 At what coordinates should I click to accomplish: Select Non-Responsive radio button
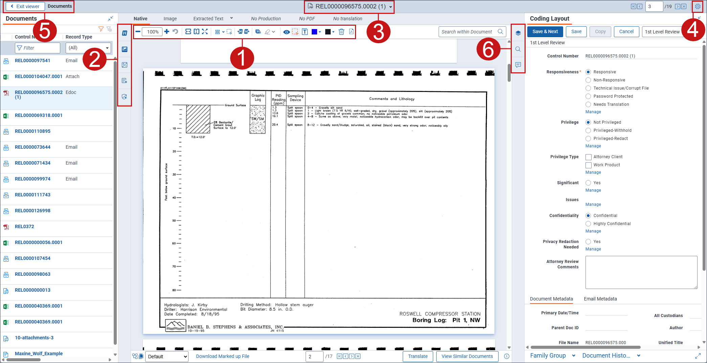588,80
